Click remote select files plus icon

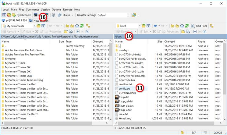point(195,31)
